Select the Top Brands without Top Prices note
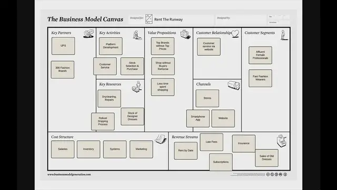The height and width of the screenshot is (190, 337). tap(163, 46)
